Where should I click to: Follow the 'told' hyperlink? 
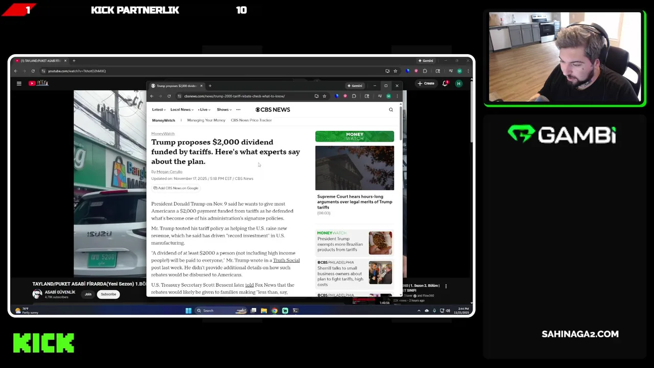tap(249, 285)
